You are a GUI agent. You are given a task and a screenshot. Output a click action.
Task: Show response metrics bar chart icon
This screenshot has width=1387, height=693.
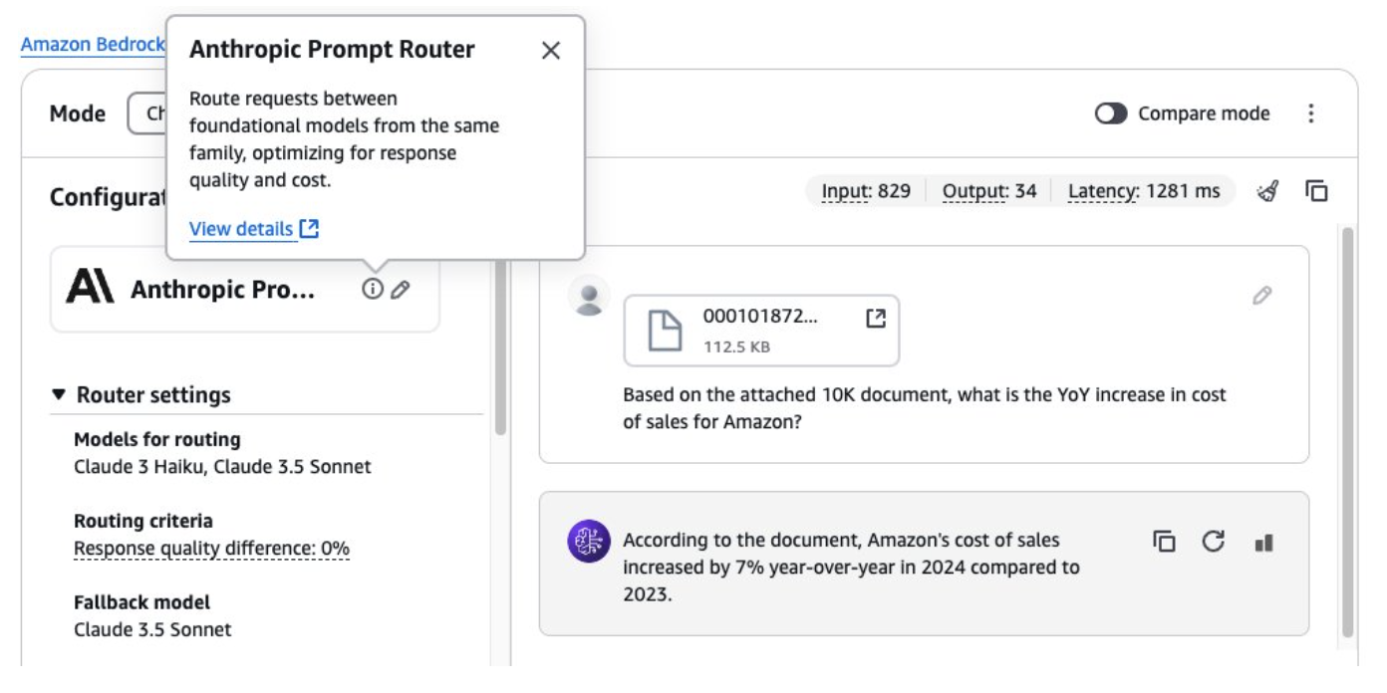click(1263, 543)
